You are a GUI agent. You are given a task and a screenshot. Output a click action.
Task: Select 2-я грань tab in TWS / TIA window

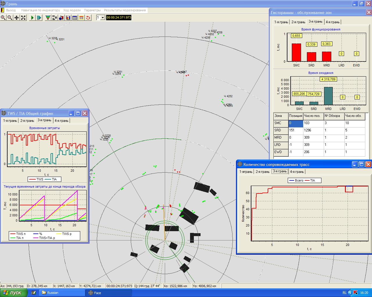coord(27,121)
